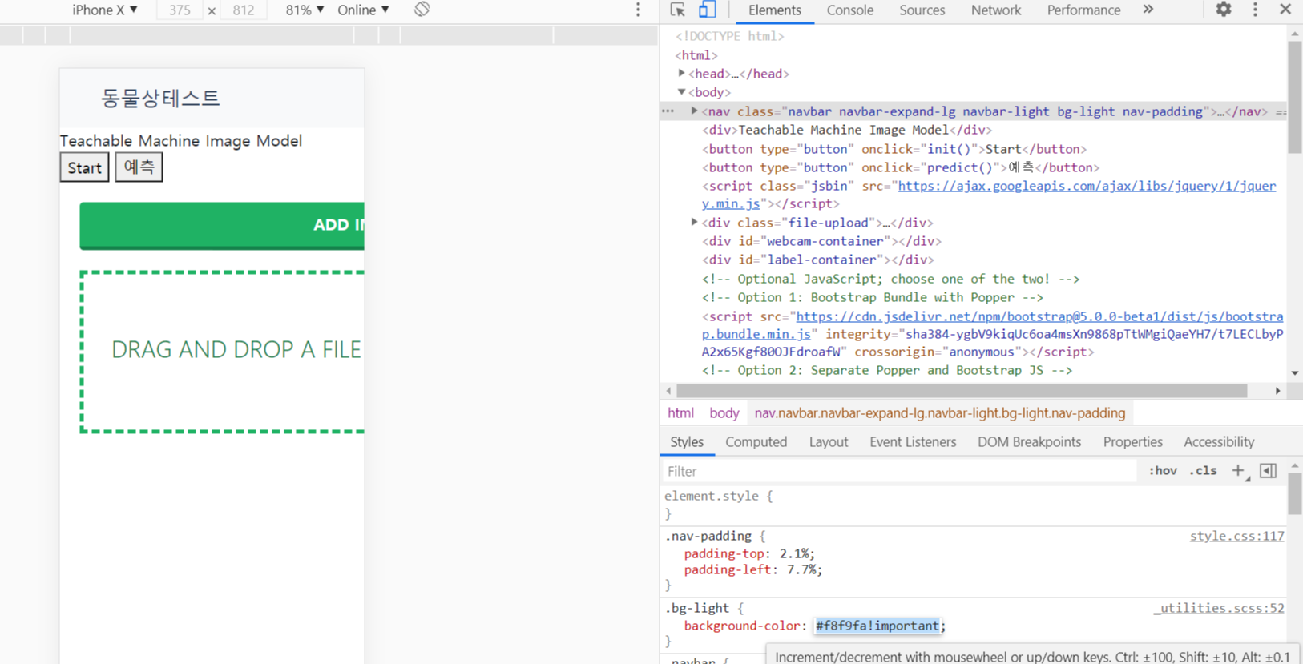Open device toolbar three-dot options menu

[x=638, y=10]
